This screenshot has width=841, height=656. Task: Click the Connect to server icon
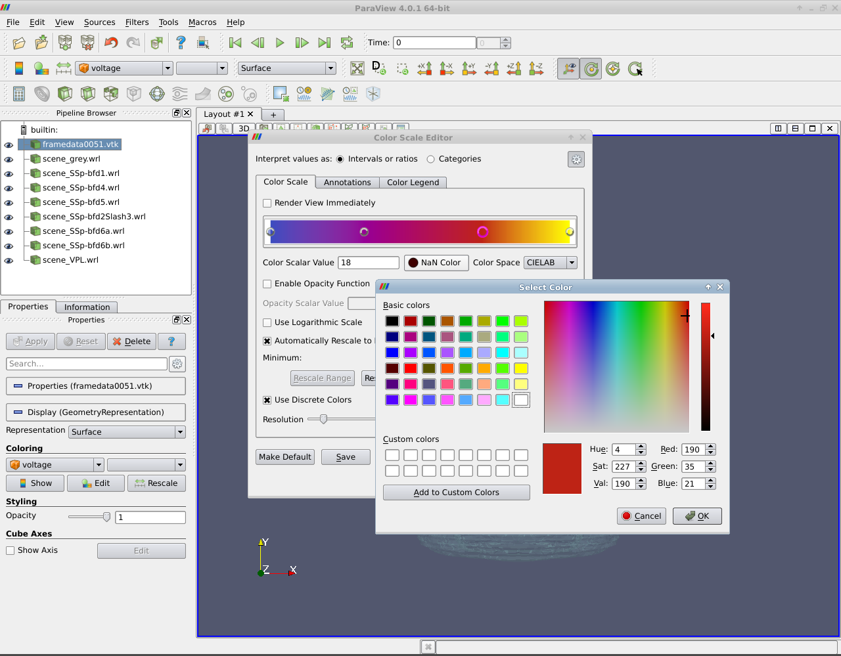[x=65, y=43]
